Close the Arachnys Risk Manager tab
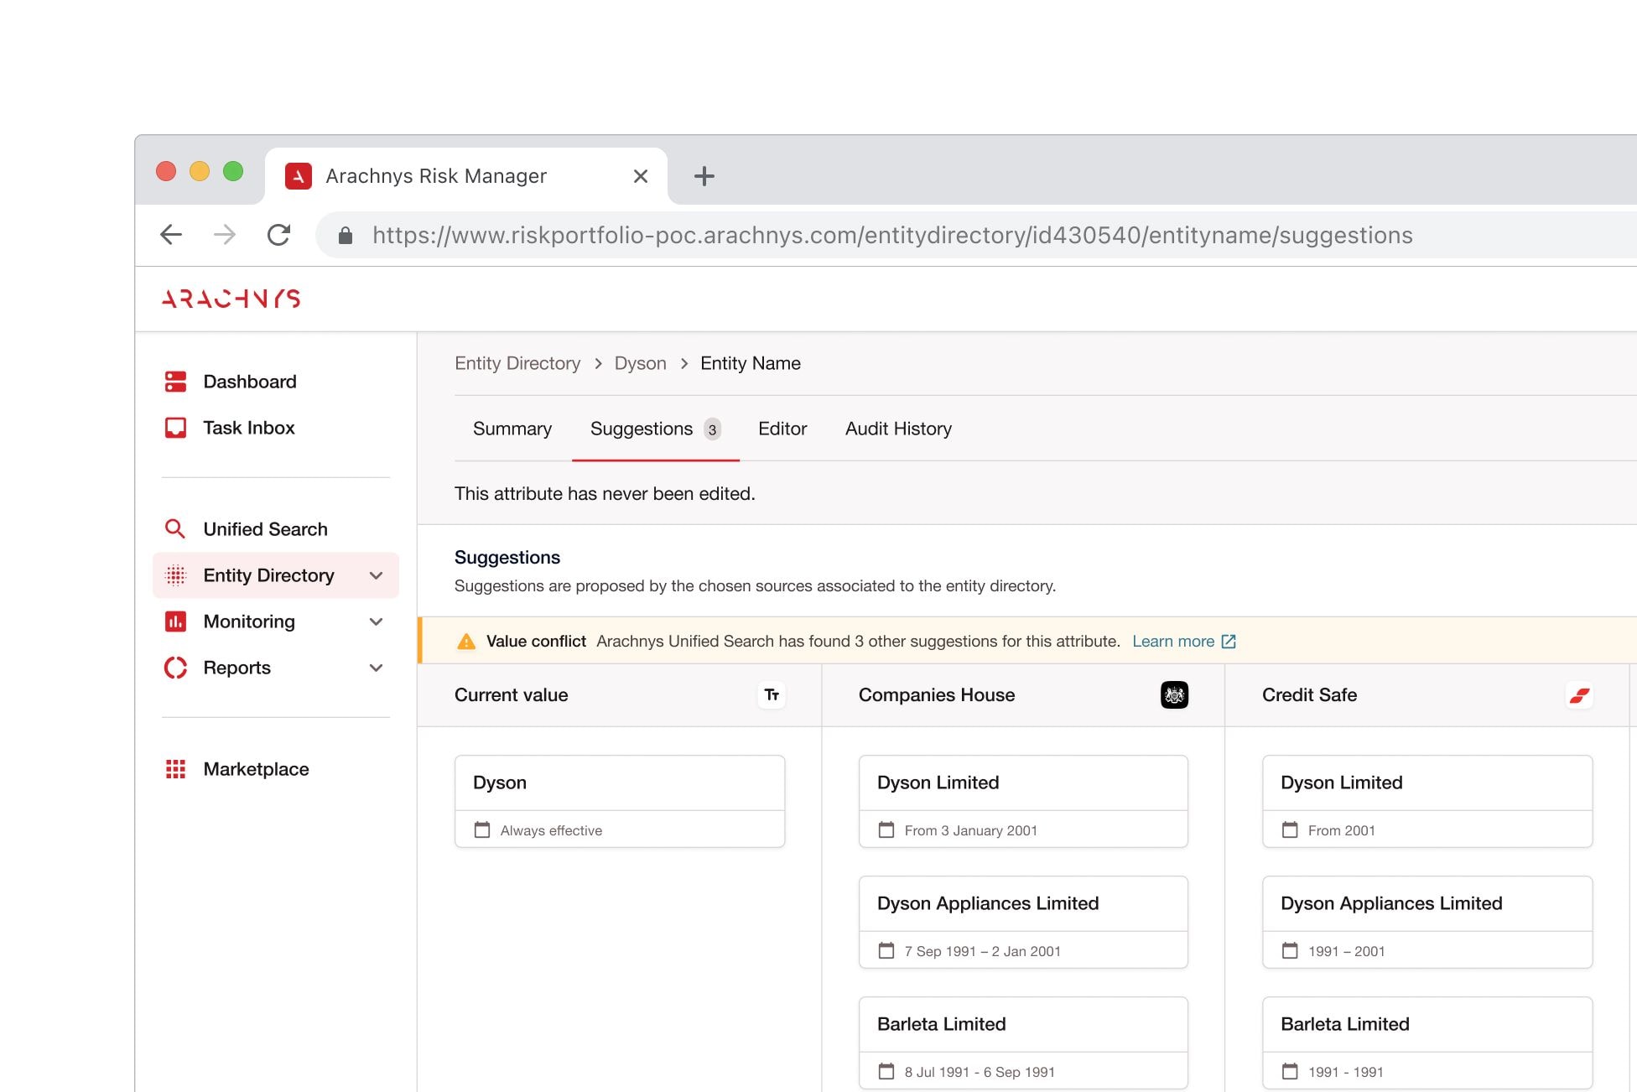 [641, 176]
